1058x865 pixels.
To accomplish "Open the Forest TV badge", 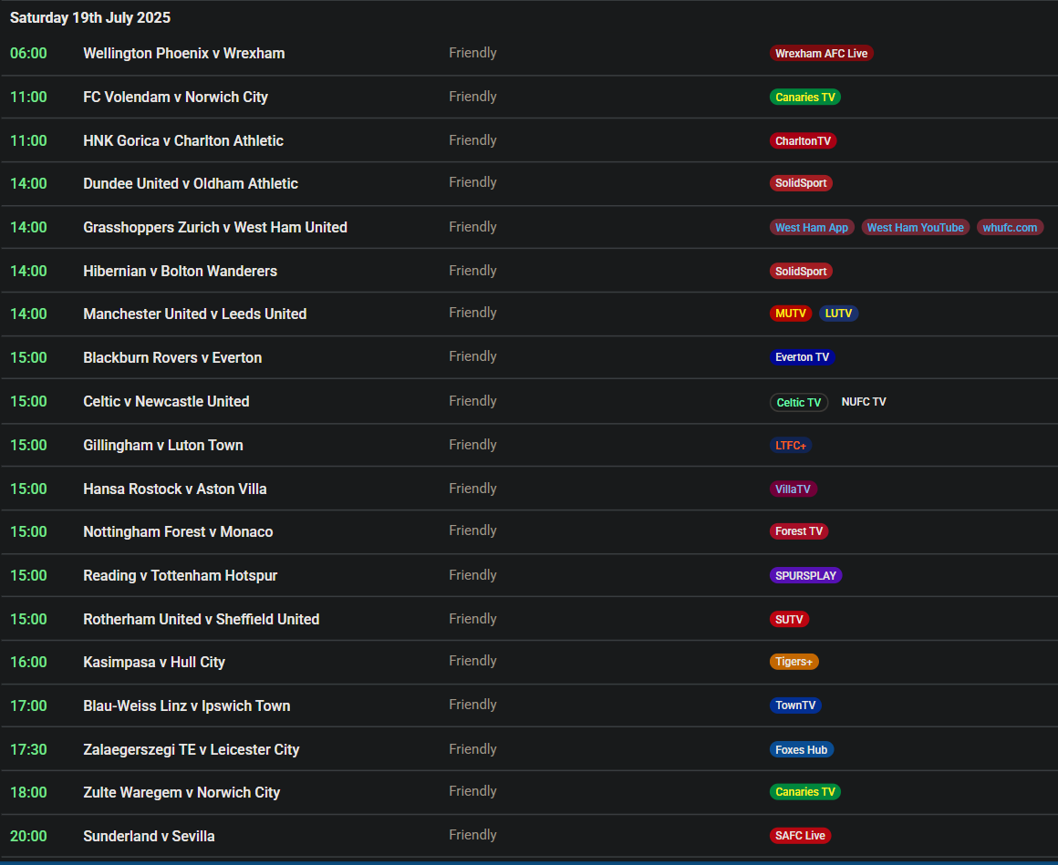I will coord(799,531).
